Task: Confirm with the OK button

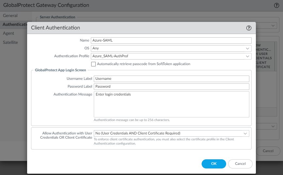Action: coord(214,164)
